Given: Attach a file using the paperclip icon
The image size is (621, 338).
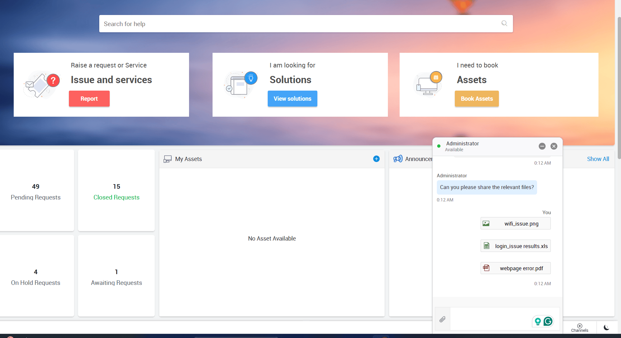Looking at the screenshot, I should pyautogui.click(x=442, y=319).
